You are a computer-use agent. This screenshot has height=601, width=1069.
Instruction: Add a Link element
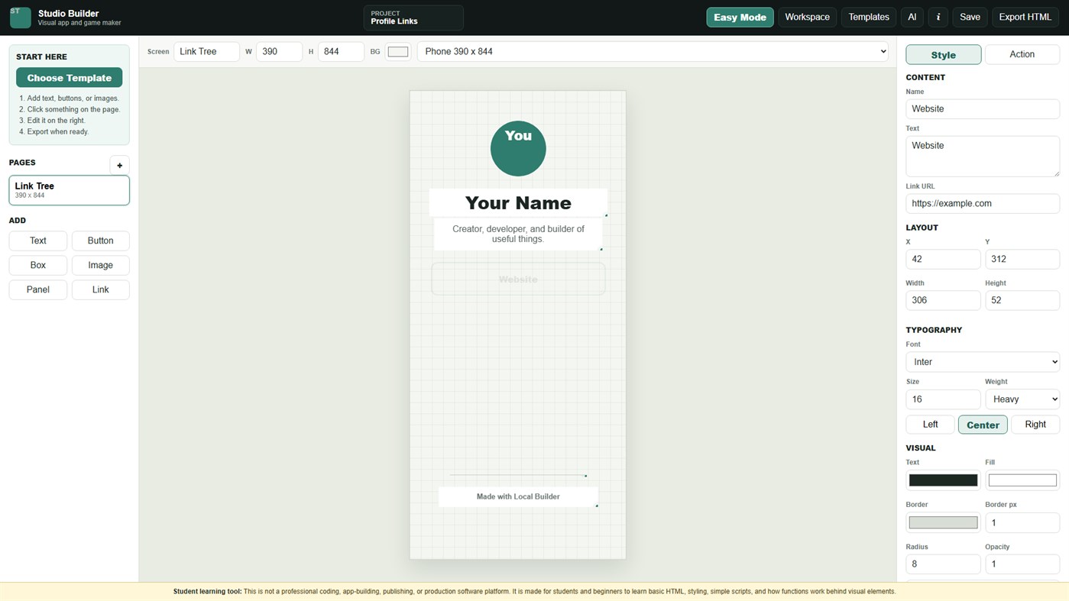(101, 289)
